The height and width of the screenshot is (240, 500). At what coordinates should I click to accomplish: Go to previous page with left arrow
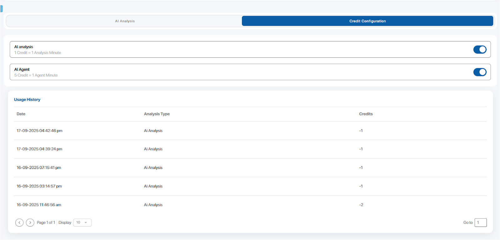point(19,223)
